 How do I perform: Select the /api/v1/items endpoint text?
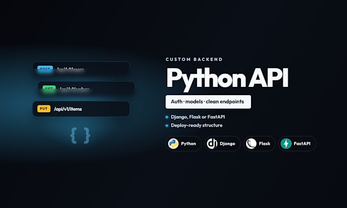click(68, 109)
